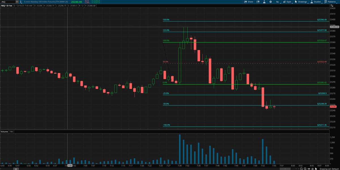The width and height of the screenshot is (340, 170).
Task: Click last price 25246.00
Action: (x=76, y=2)
